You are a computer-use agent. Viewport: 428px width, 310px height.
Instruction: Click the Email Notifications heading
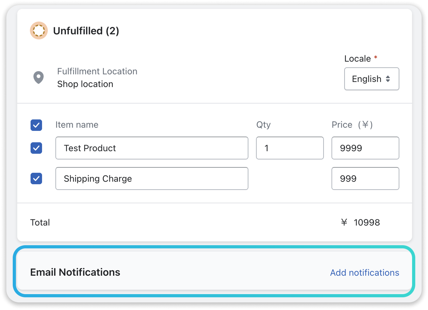coord(75,272)
